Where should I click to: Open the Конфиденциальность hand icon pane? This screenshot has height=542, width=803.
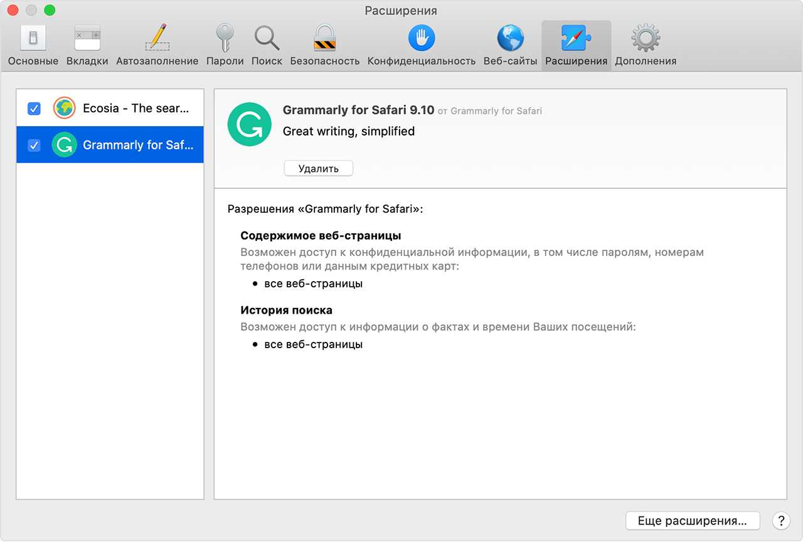421,45
